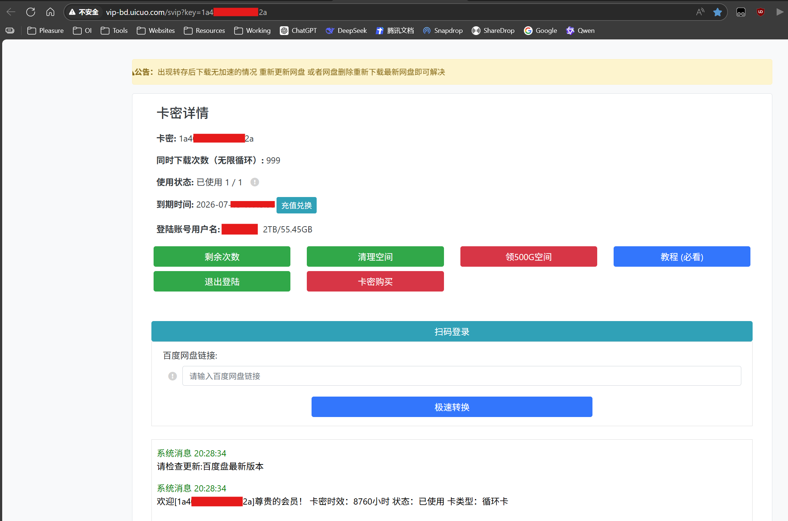Open the OI bookmark menu
The height and width of the screenshot is (521, 788).
point(82,31)
